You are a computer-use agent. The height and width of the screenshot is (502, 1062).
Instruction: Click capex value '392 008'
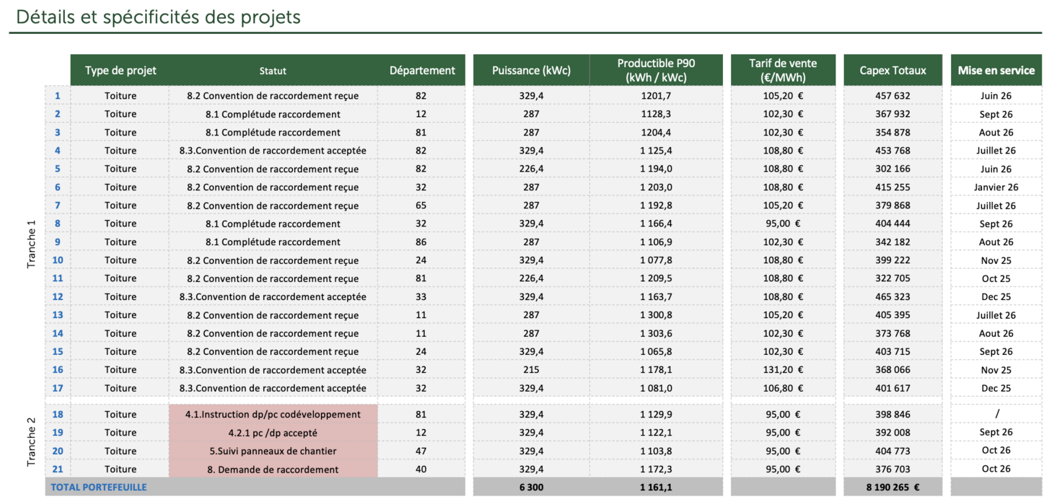(892, 433)
